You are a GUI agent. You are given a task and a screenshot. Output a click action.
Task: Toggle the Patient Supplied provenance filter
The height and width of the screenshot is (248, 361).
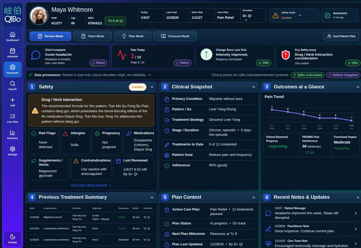(343, 75)
